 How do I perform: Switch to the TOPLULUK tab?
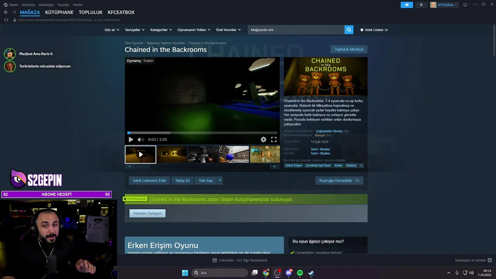click(91, 12)
